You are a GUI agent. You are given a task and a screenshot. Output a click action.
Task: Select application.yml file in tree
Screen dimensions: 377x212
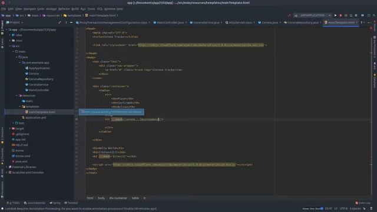point(35,118)
